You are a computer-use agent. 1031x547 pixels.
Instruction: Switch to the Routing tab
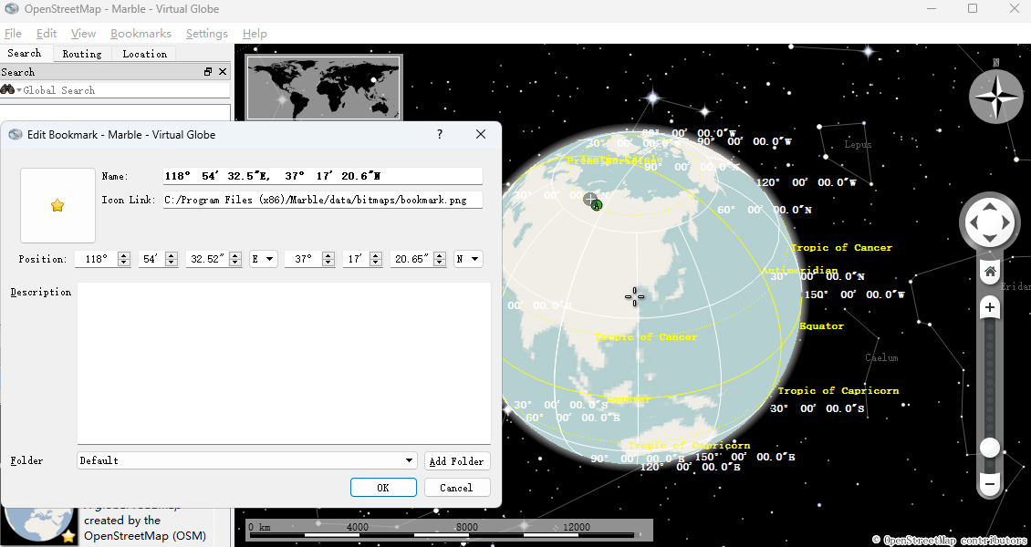(x=82, y=54)
